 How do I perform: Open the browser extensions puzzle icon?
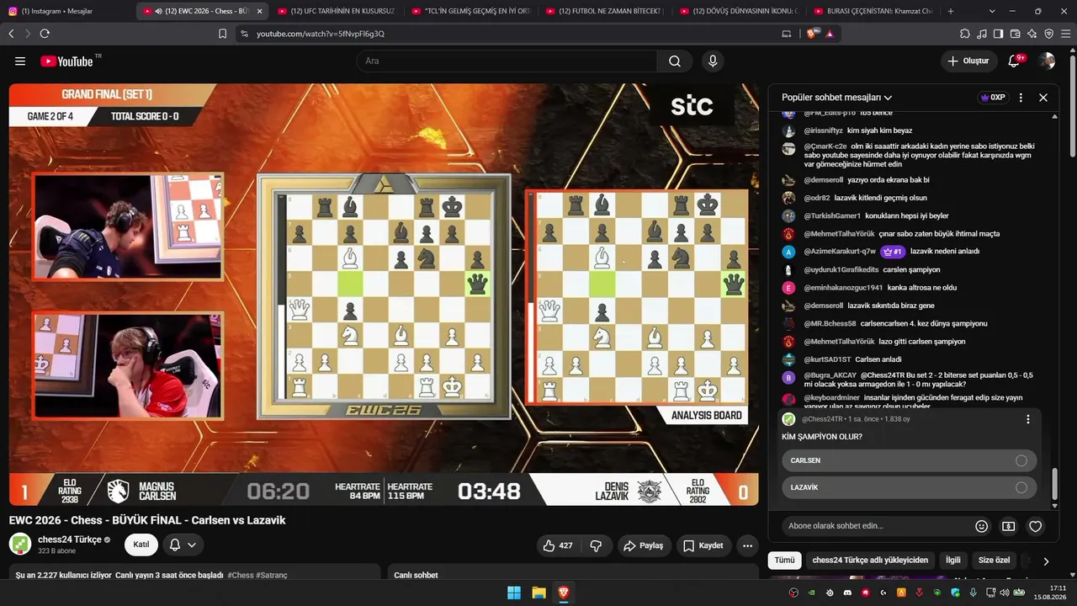click(965, 34)
